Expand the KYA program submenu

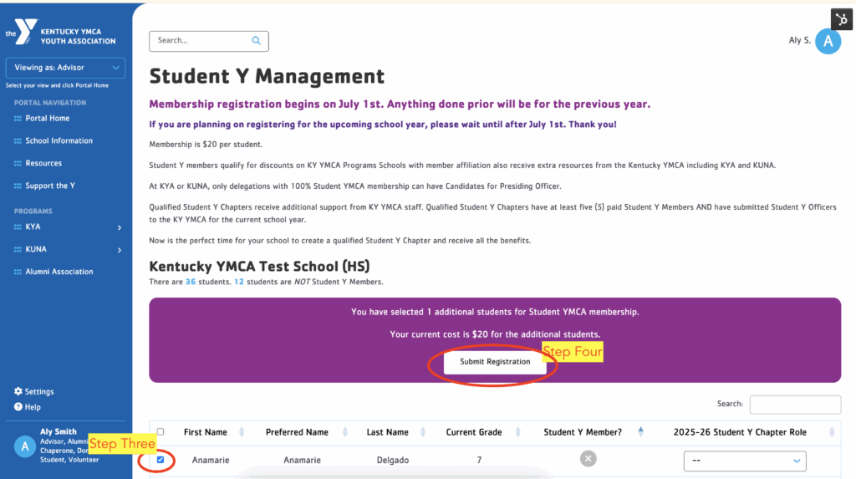click(119, 227)
